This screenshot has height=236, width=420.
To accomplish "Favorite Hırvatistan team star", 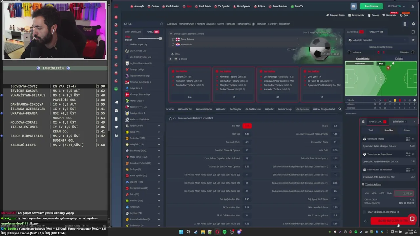I will click(x=173, y=44).
